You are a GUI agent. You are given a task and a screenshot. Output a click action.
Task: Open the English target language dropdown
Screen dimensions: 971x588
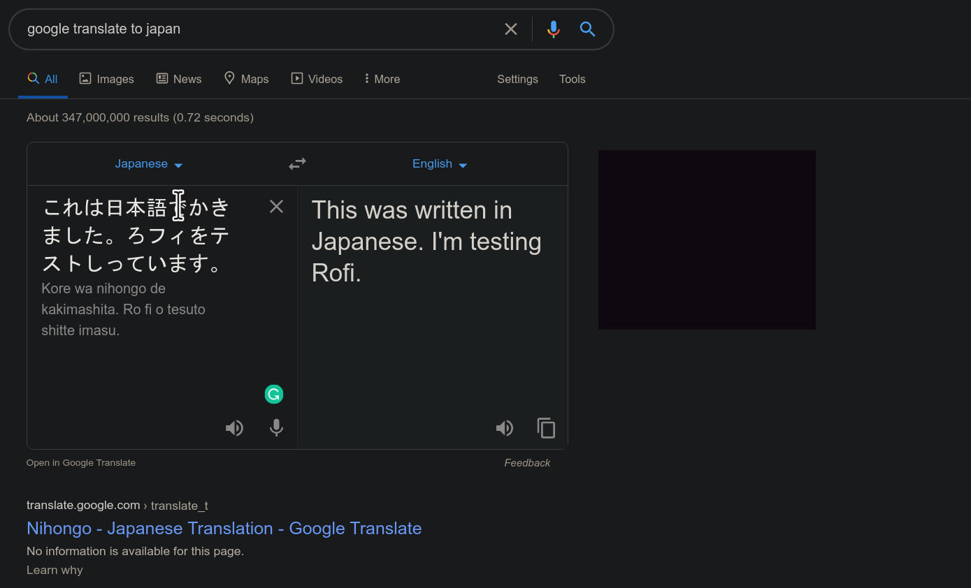pyautogui.click(x=439, y=163)
